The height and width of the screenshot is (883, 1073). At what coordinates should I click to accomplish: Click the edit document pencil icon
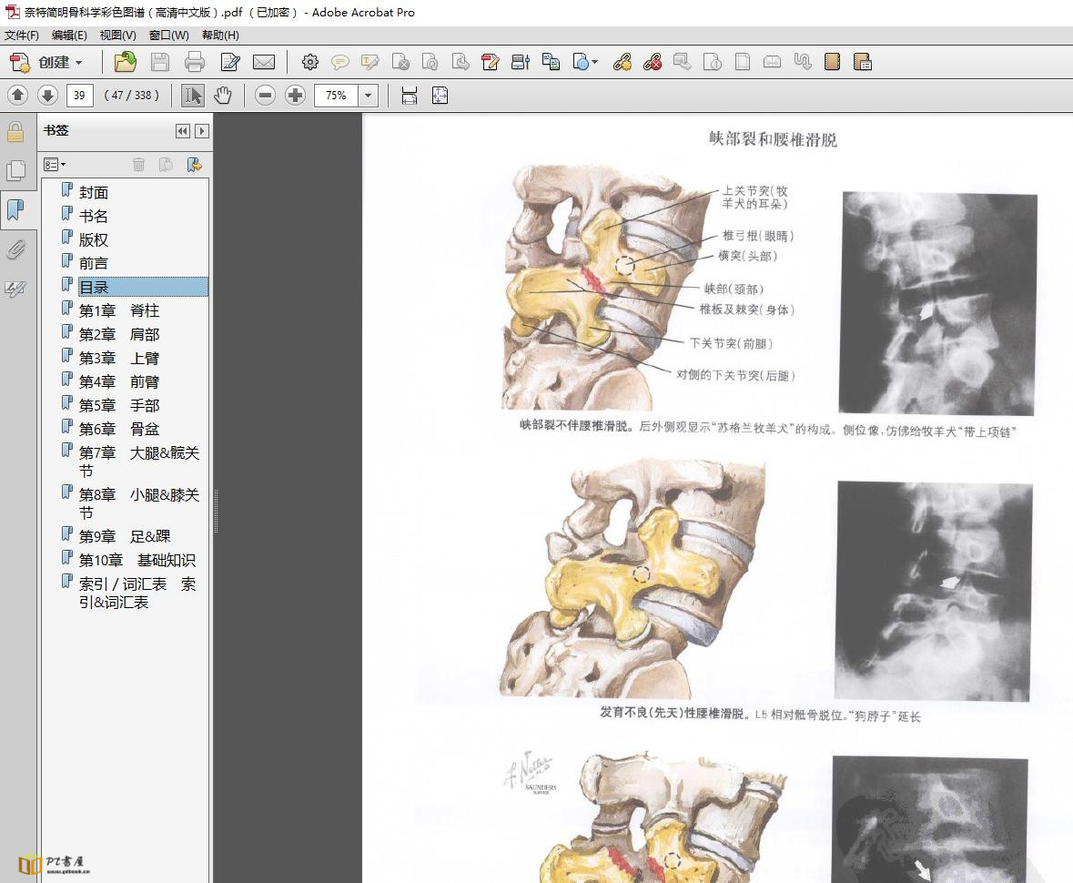tap(230, 62)
